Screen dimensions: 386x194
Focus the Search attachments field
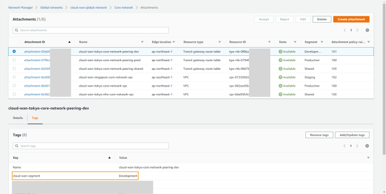coord(91,30)
